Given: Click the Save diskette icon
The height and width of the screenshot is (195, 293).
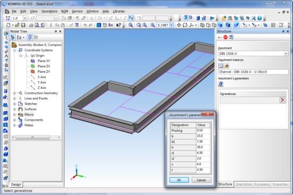Looking at the screenshot, I should coord(23,25).
